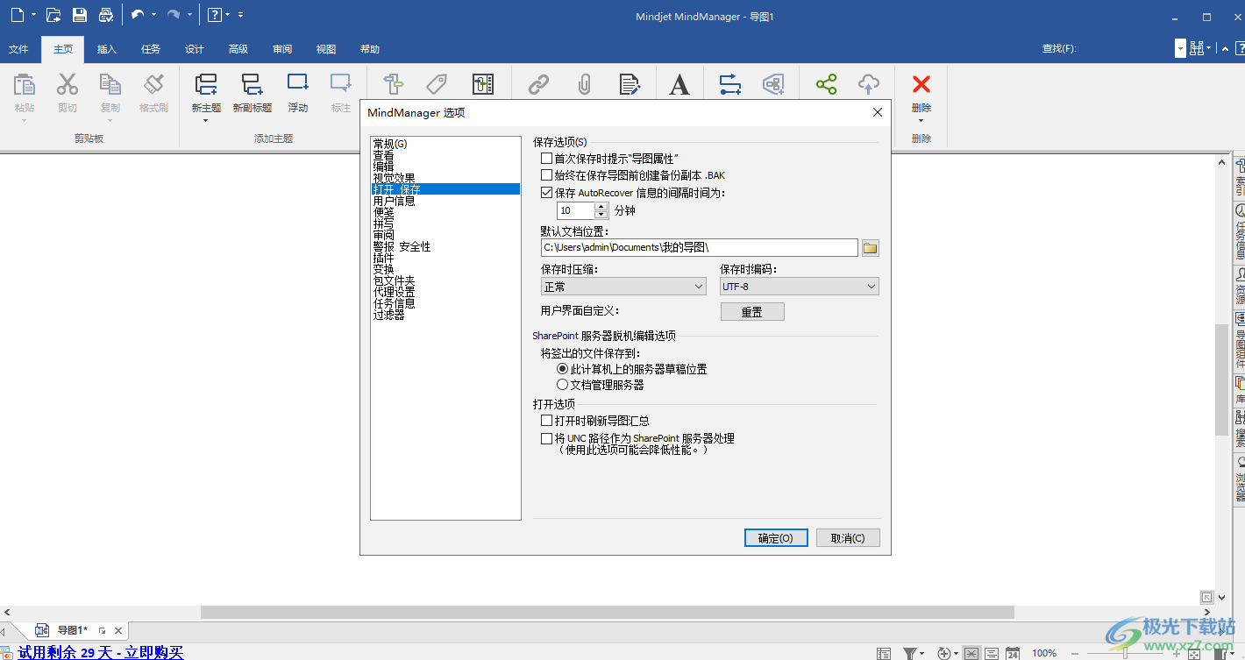Viewport: 1245px width, 660px height.
Task: Click the zoom slider handle in status bar
Action: (1125, 653)
